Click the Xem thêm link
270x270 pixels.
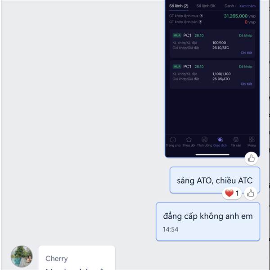pos(247,6)
